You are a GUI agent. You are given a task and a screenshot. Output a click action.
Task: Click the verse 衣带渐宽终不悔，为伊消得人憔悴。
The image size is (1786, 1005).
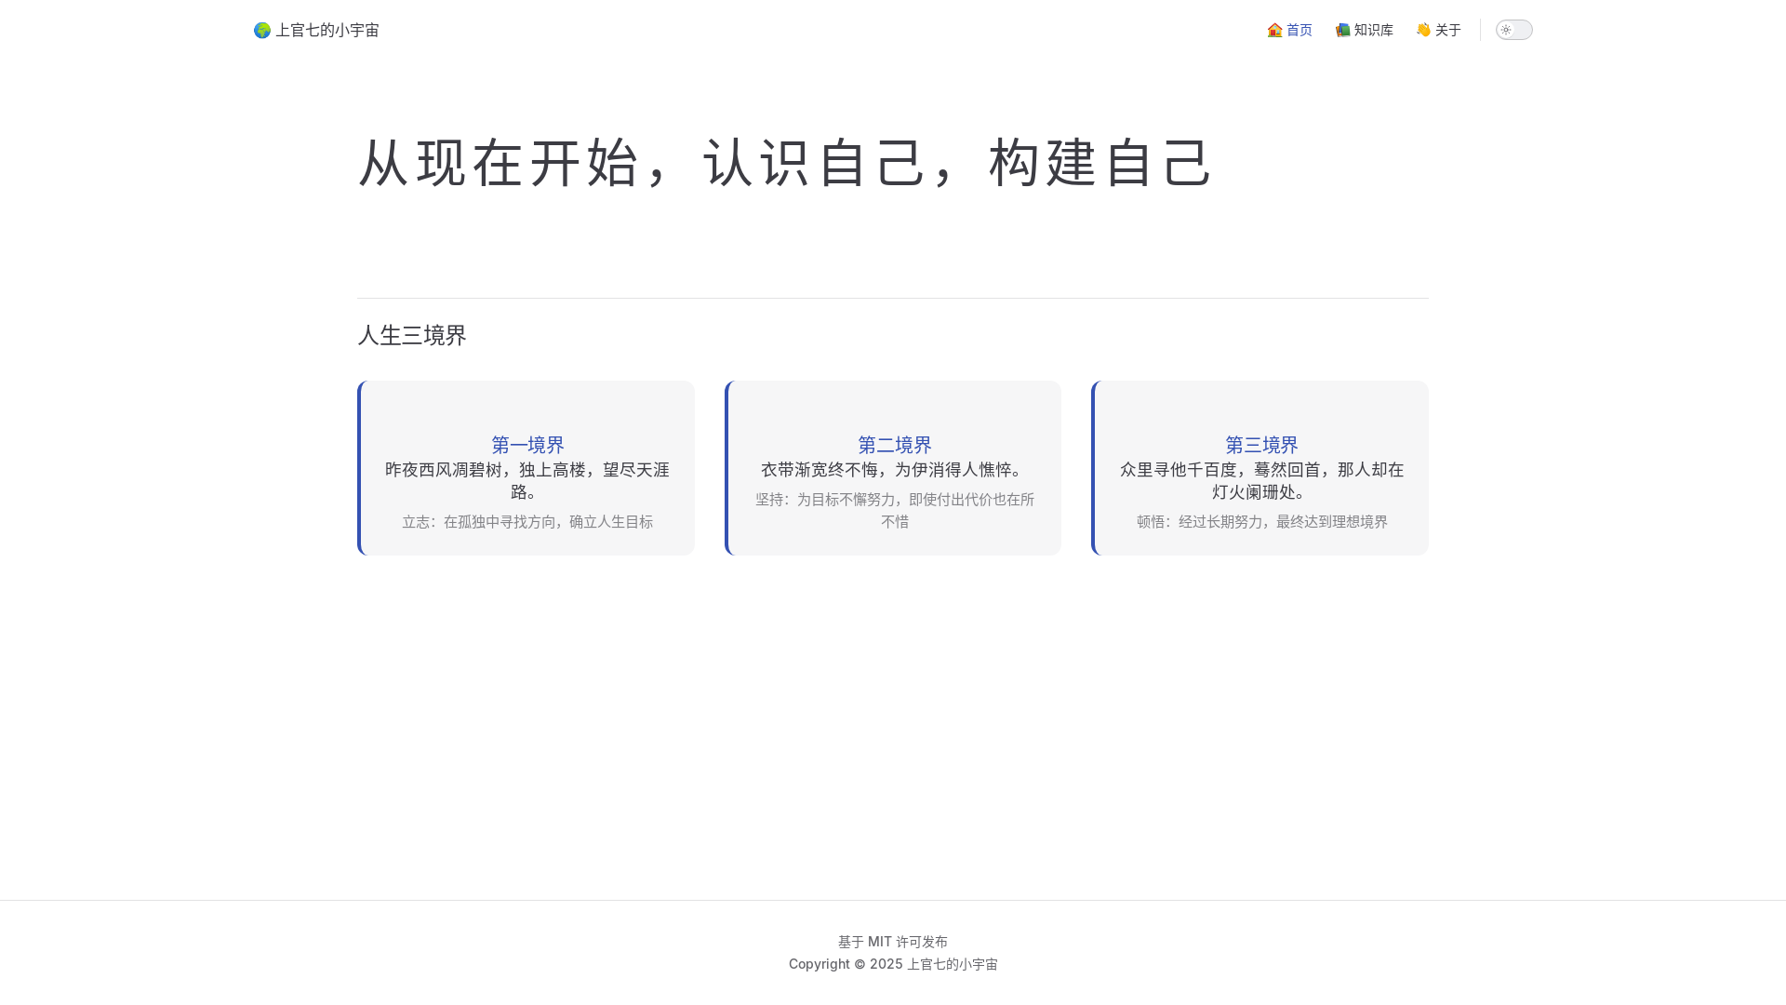(x=895, y=469)
